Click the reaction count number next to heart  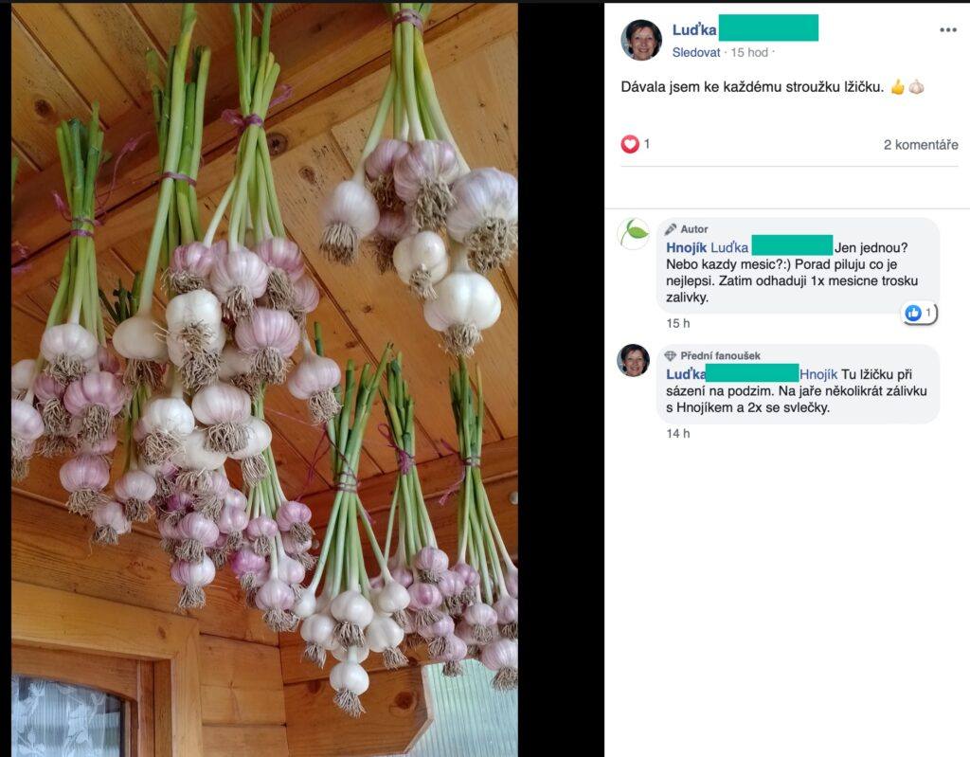(646, 144)
